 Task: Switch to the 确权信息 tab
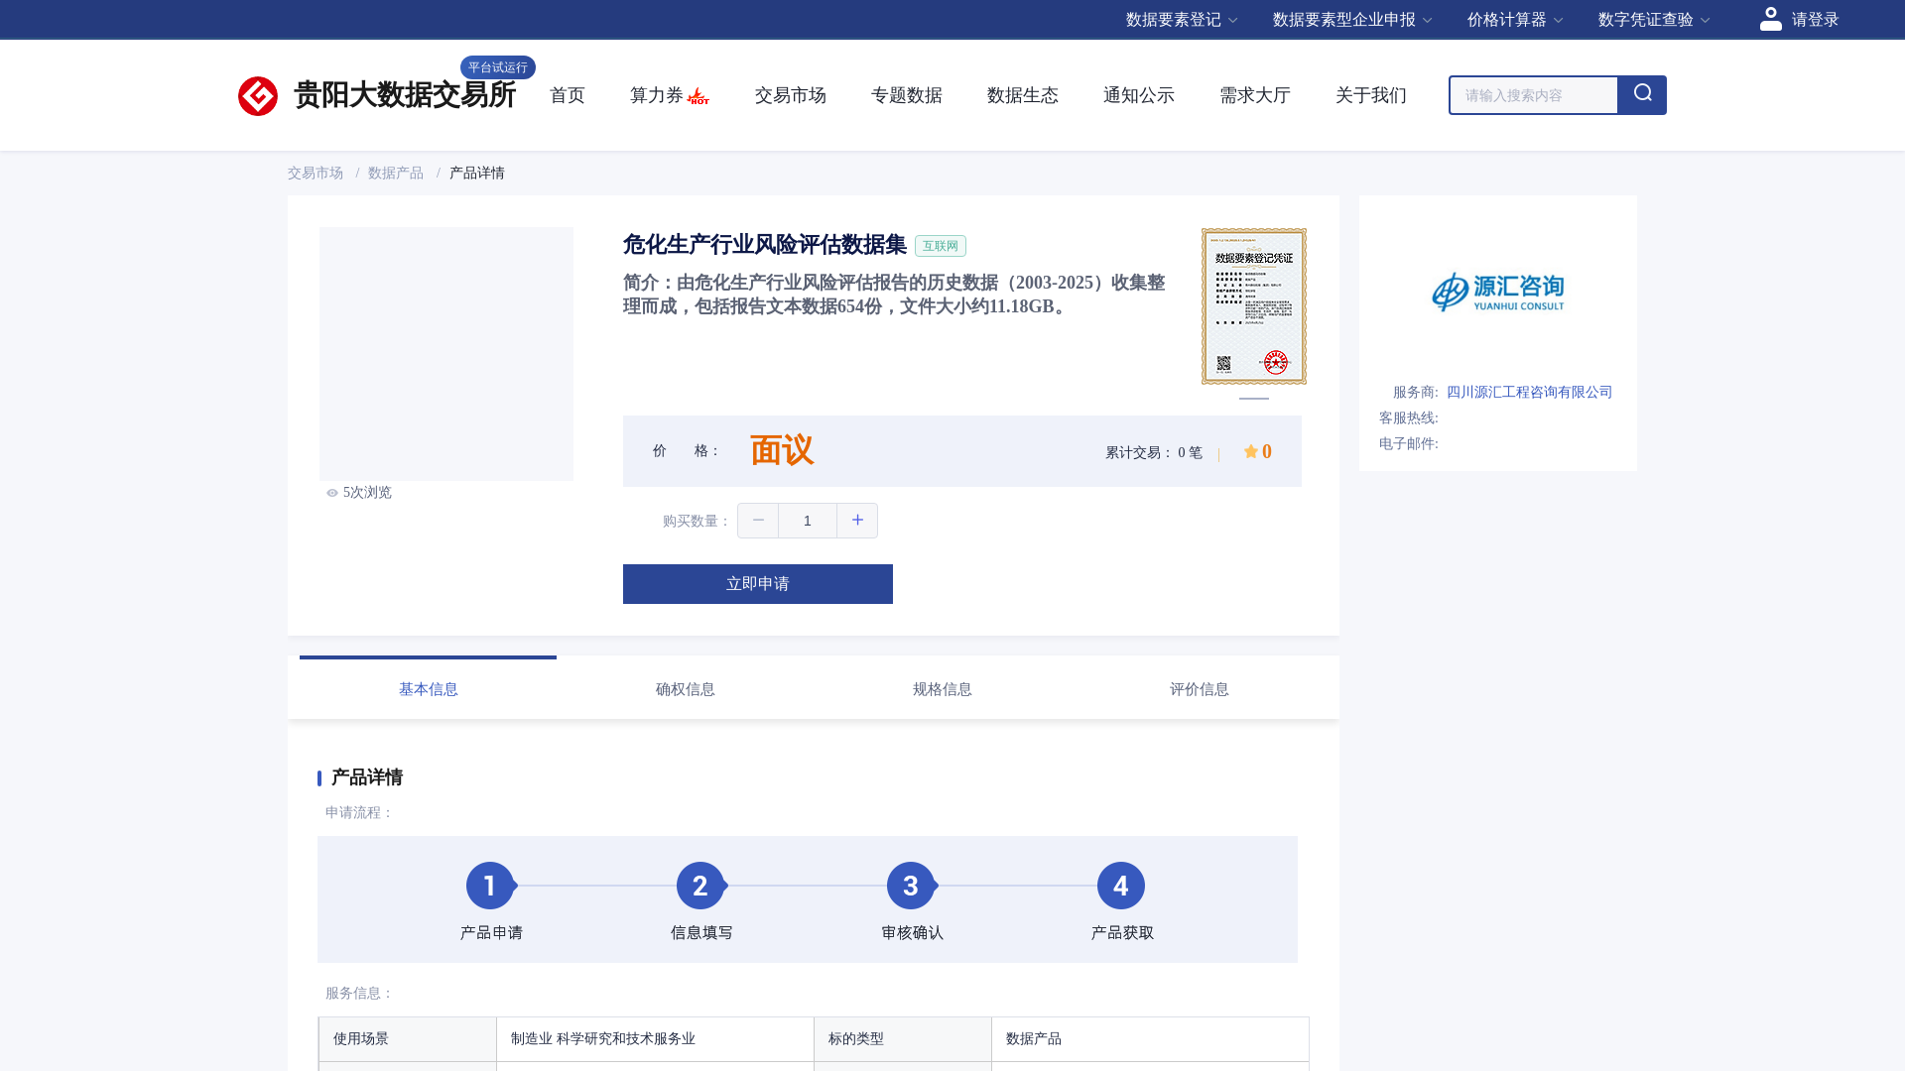686,689
